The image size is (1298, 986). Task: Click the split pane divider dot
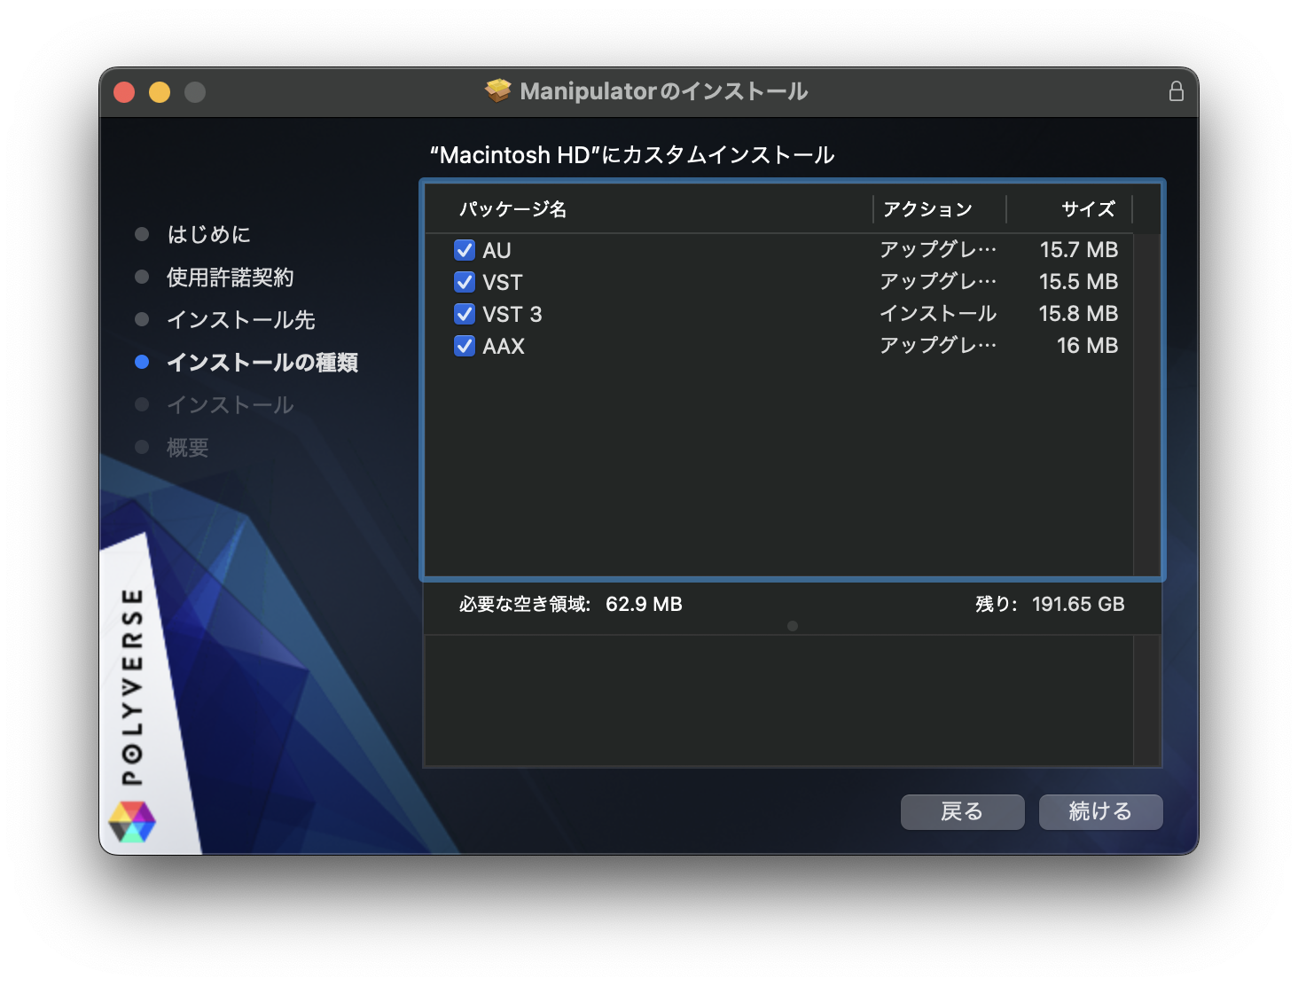793,626
